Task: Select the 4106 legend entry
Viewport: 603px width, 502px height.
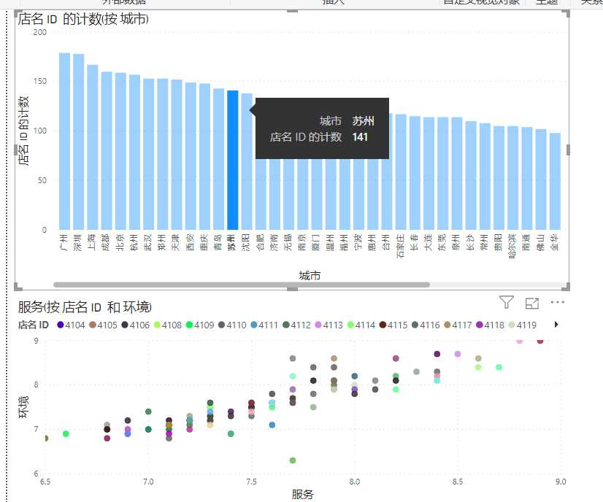Action: tap(135, 325)
